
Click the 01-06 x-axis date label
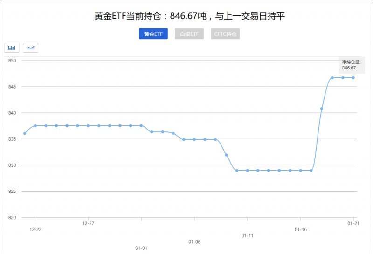point(194,242)
